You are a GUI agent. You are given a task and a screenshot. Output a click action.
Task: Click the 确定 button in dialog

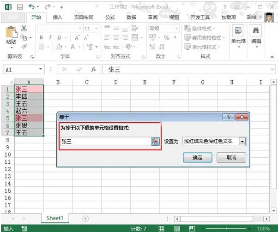point(198,157)
